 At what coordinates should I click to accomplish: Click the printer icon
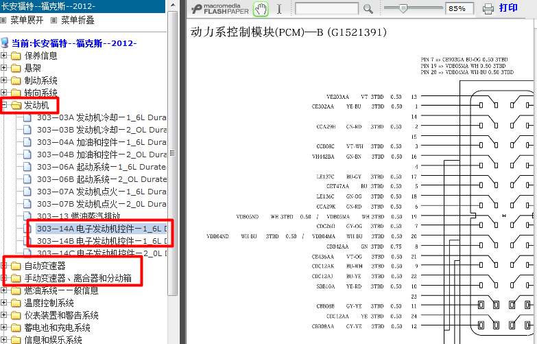(x=488, y=8)
